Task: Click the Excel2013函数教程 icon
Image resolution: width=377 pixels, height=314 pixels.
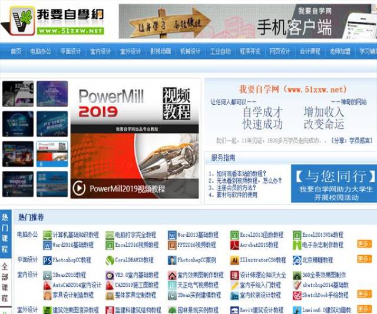Action: click(x=234, y=235)
